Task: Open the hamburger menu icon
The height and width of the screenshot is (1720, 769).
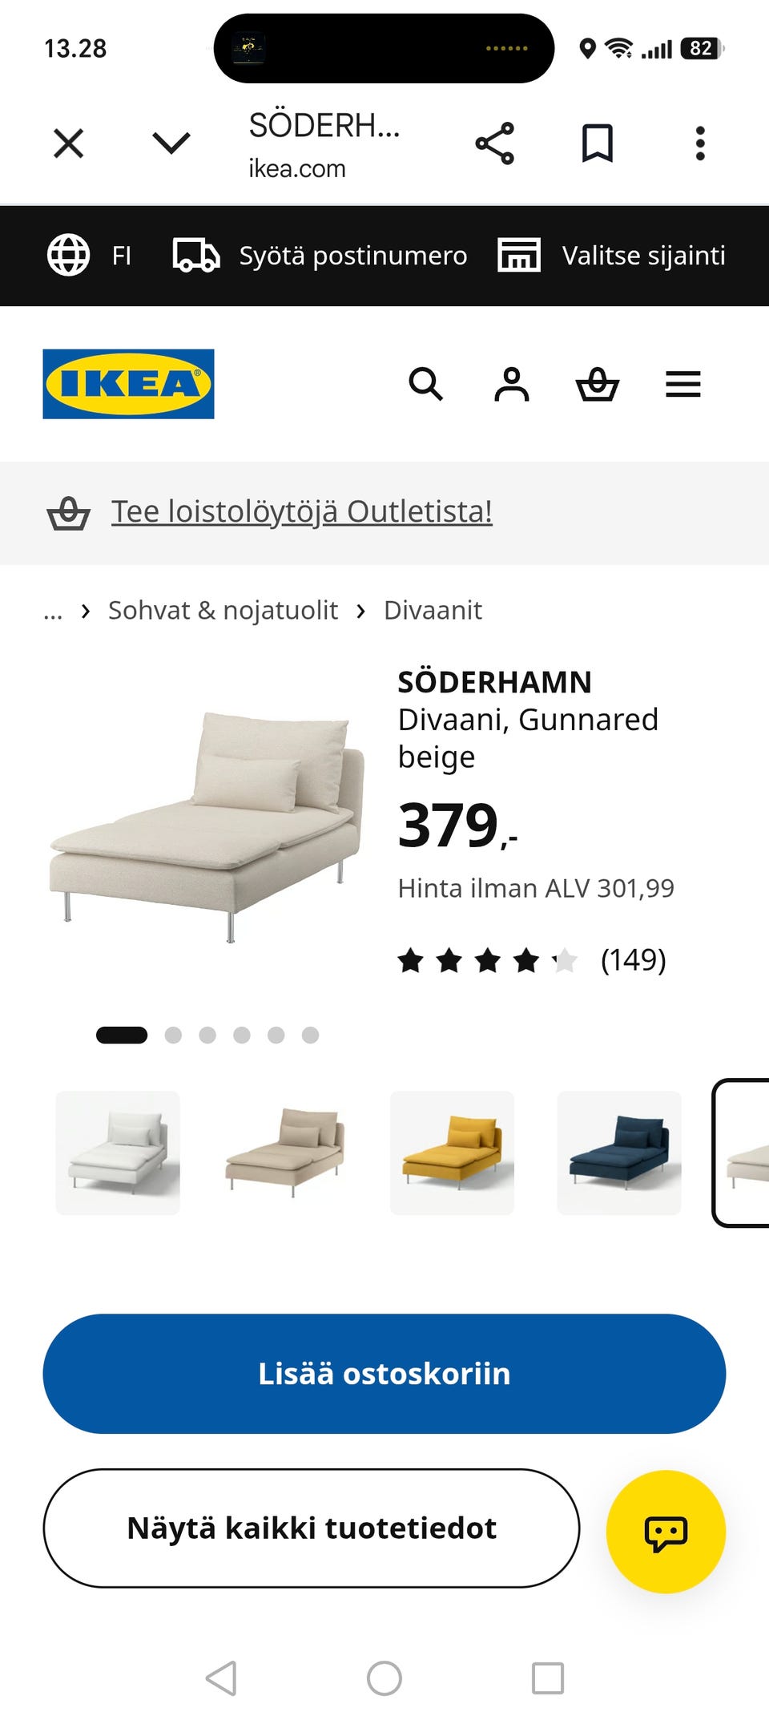Action: (683, 384)
